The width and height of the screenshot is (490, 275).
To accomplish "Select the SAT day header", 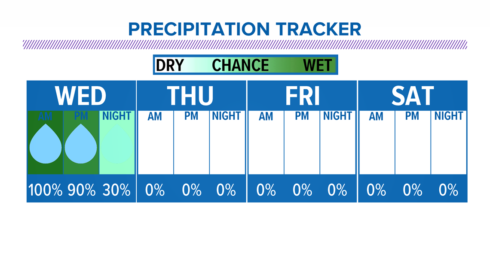I will point(413,96).
